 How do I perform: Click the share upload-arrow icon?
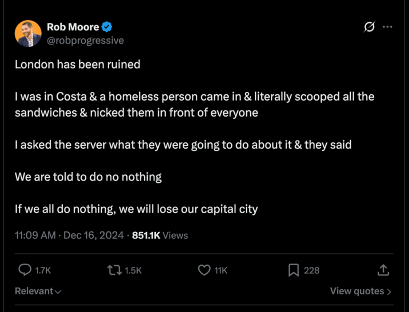pyautogui.click(x=383, y=270)
